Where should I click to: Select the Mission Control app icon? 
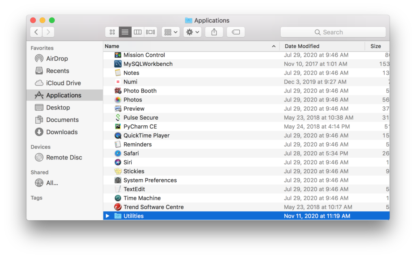tap(118, 55)
